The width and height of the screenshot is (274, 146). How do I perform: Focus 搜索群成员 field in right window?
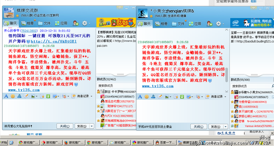252,86
